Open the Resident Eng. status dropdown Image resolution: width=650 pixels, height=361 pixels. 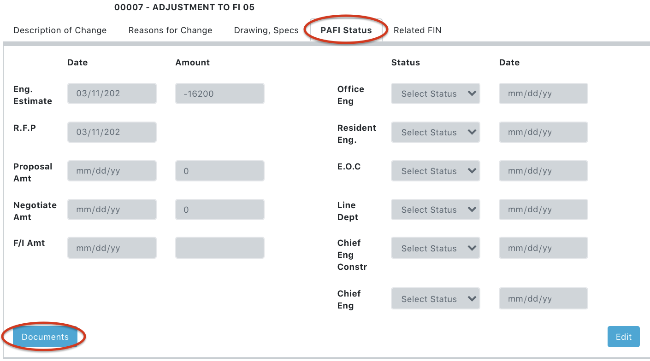click(435, 132)
